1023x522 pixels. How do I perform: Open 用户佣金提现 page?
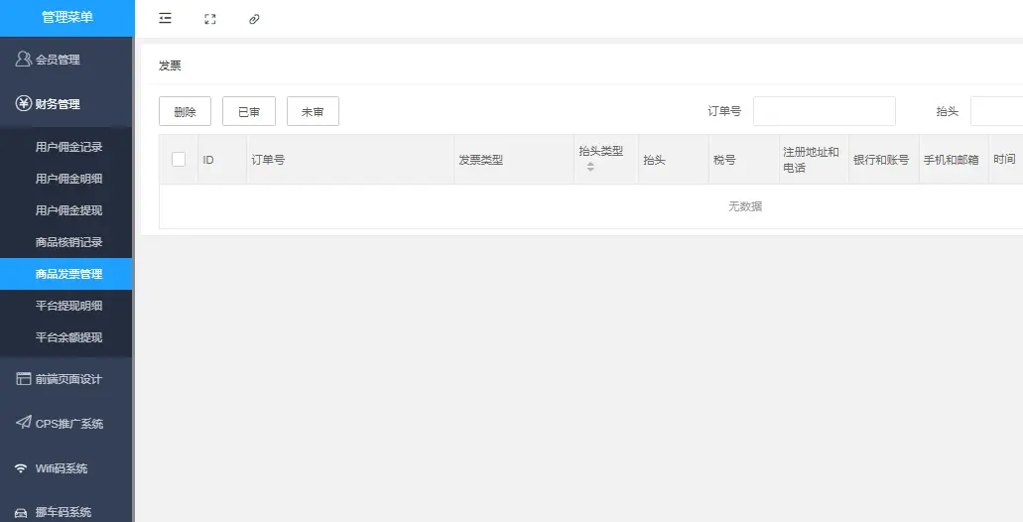click(x=65, y=210)
